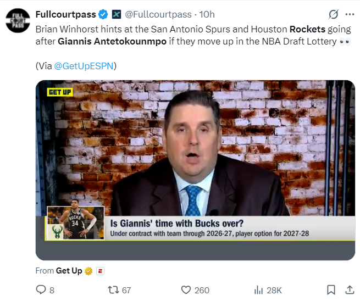Open the 10h post timestamp
The image size is (360, 301).
point(207,14)
